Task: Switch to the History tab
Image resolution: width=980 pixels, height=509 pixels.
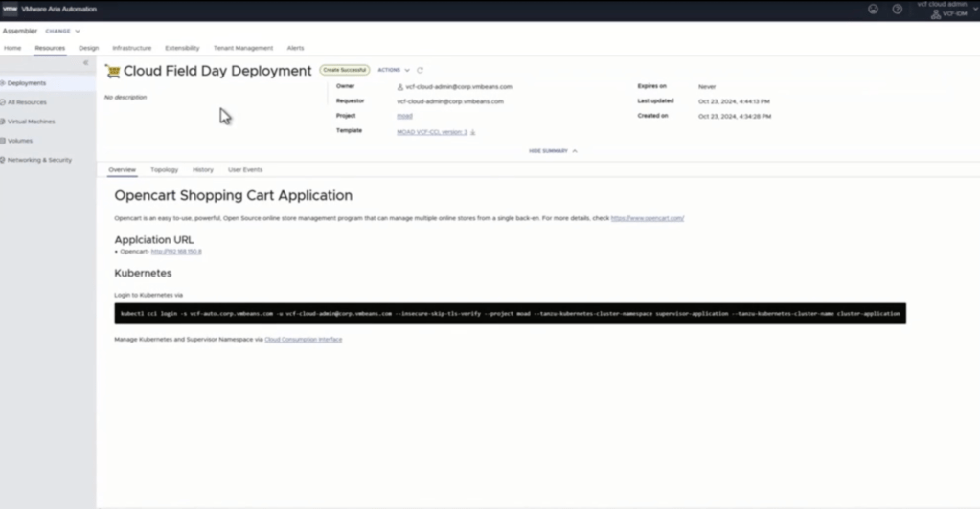Action: 202,169
